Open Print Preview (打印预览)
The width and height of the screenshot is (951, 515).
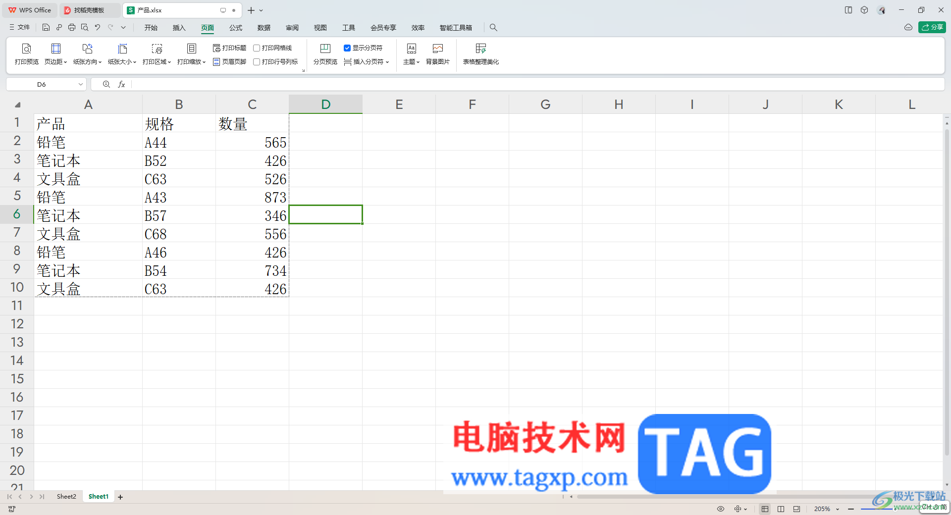tap(26, 54)
